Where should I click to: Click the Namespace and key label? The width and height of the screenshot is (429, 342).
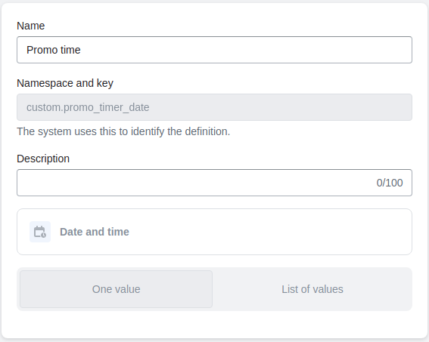click(65, 83)
